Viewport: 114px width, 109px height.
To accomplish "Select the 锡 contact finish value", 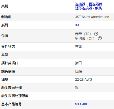I will click(77, 88).
